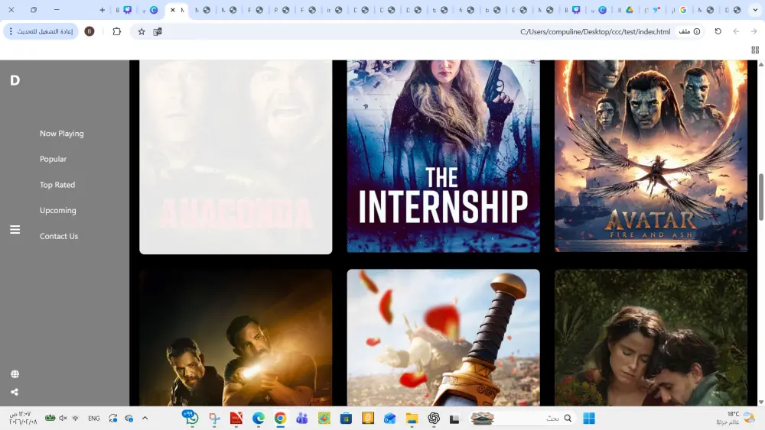Open Wi-Fi network settings in tray
Viewport: 765px width, 430px height.
click(x=75, y=419)
